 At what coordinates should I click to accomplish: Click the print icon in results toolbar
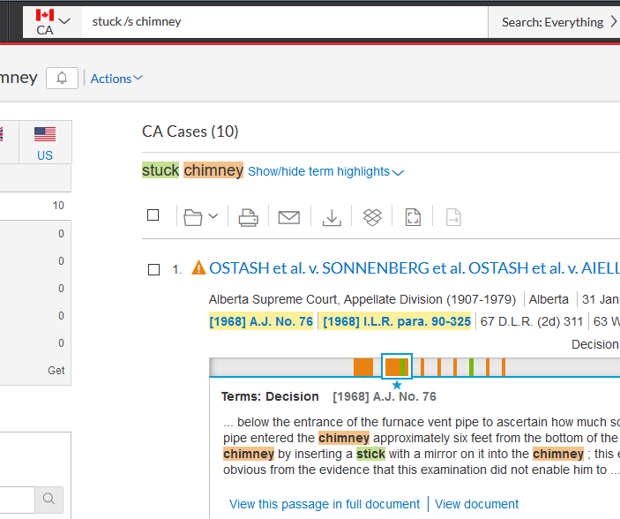249,217
